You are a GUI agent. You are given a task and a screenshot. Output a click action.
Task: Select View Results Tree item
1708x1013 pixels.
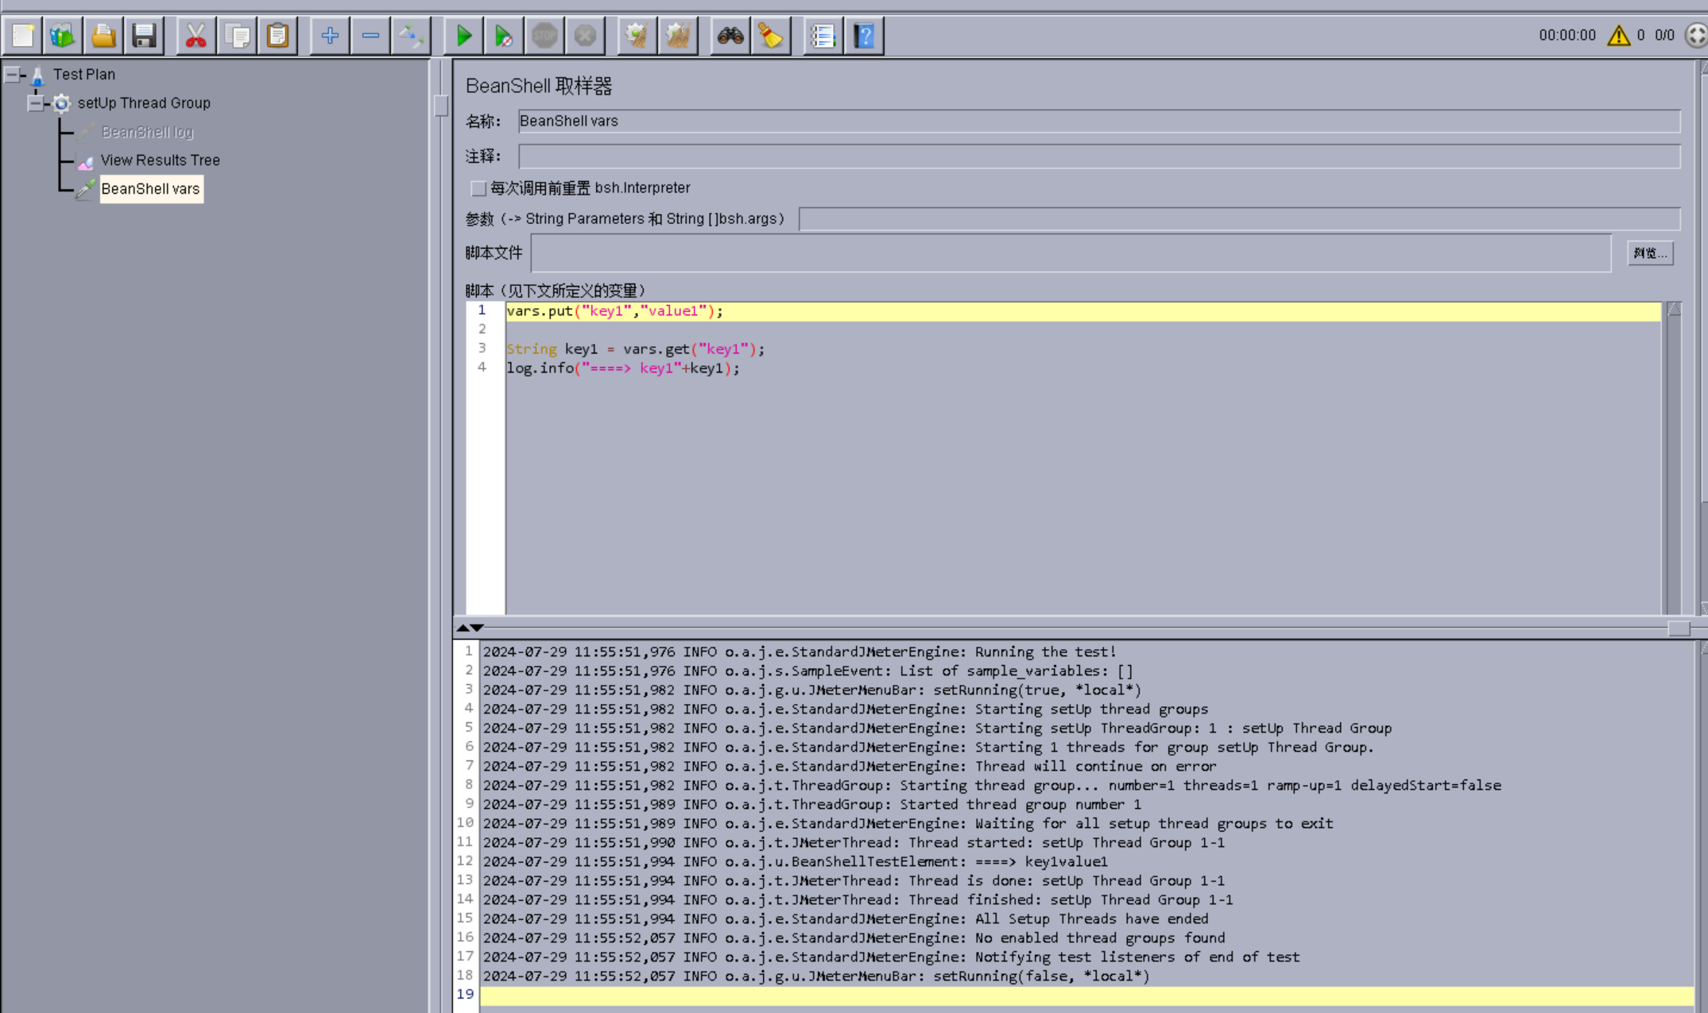(160, 160)
